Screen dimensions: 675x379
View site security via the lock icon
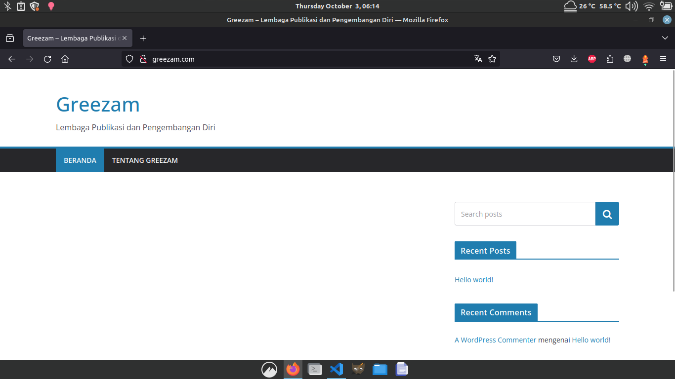pos(143,59)
